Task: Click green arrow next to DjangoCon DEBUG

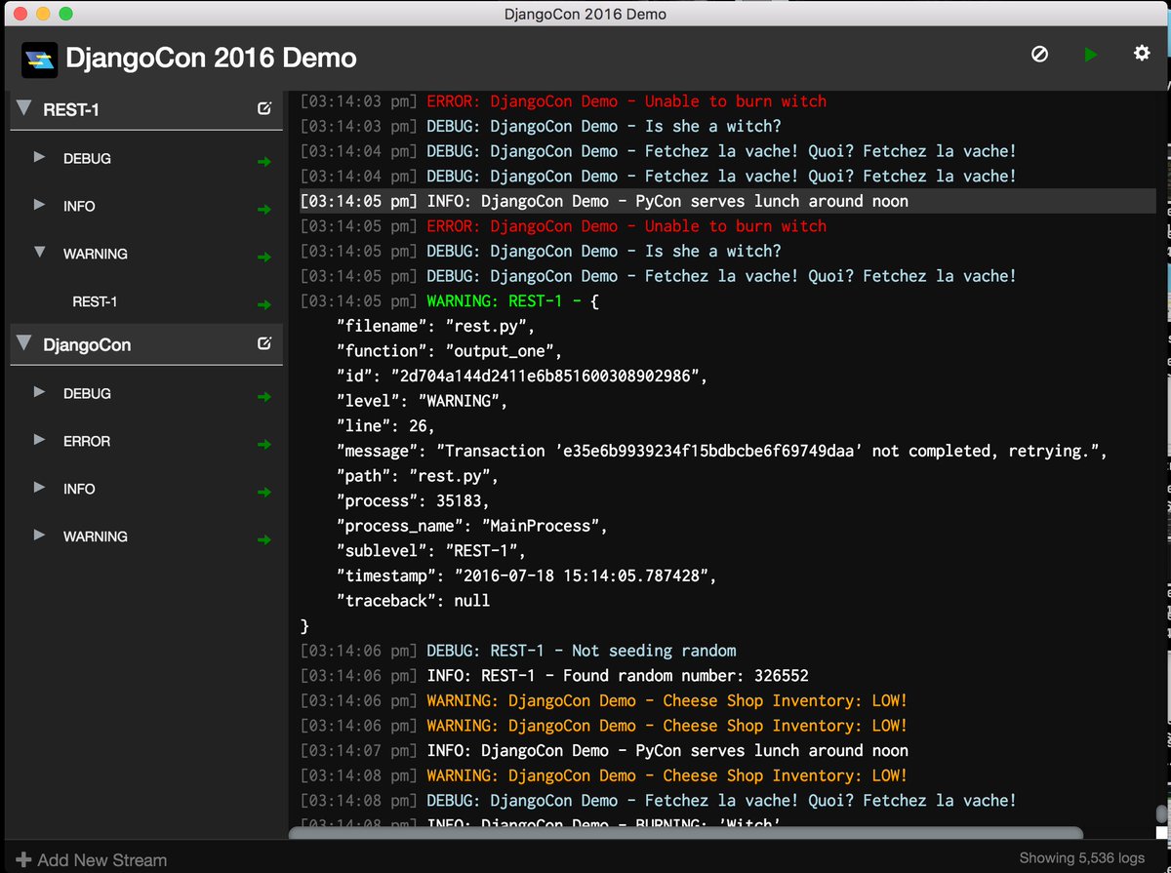Action: pos(263,397)
